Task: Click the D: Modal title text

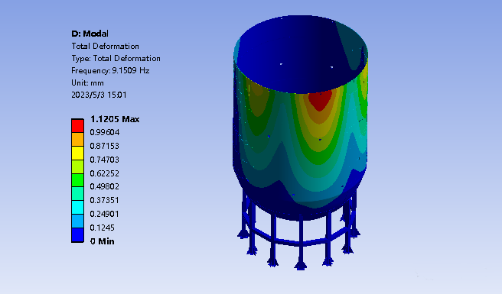Action: click(90, 34)
